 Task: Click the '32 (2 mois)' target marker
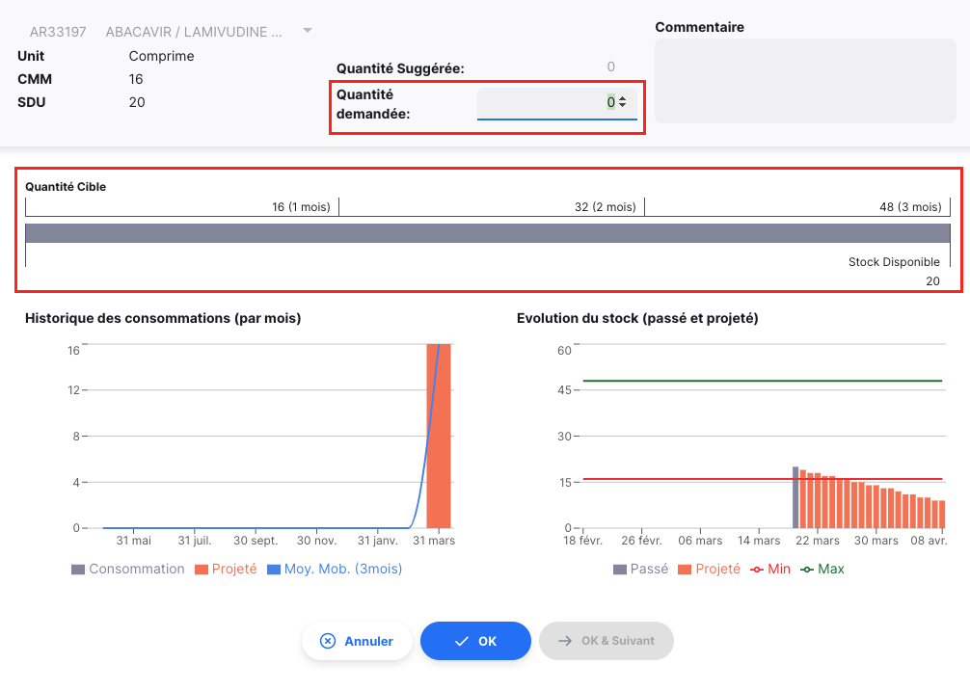[605, 207]
